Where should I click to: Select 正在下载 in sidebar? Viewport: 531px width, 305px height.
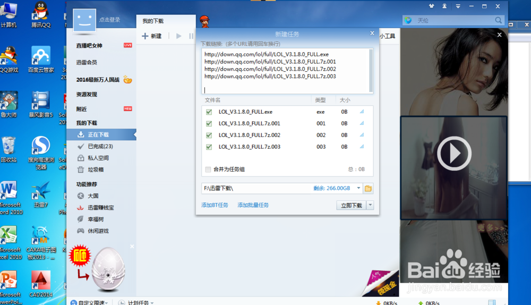101,134
